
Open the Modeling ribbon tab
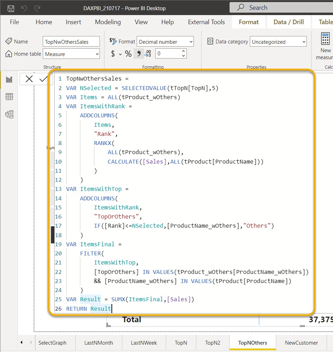[108, 22]
